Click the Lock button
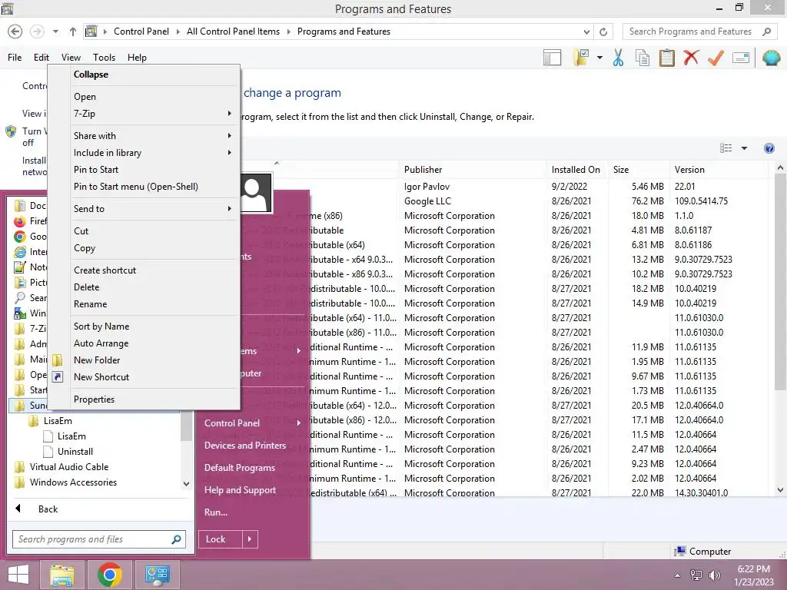The height and width of the screenshot is (590, 787). tap(221, 539)
